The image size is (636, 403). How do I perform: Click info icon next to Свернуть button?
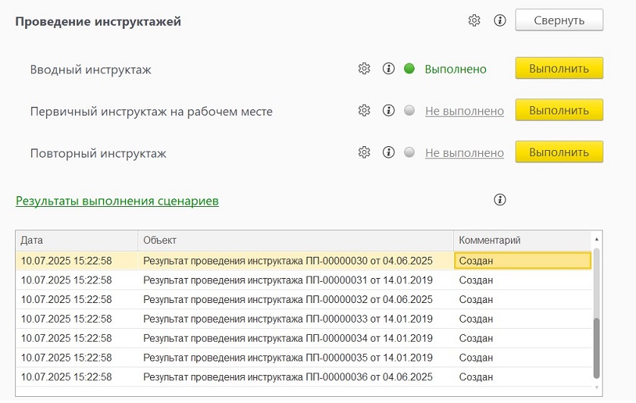click(500, 20)
